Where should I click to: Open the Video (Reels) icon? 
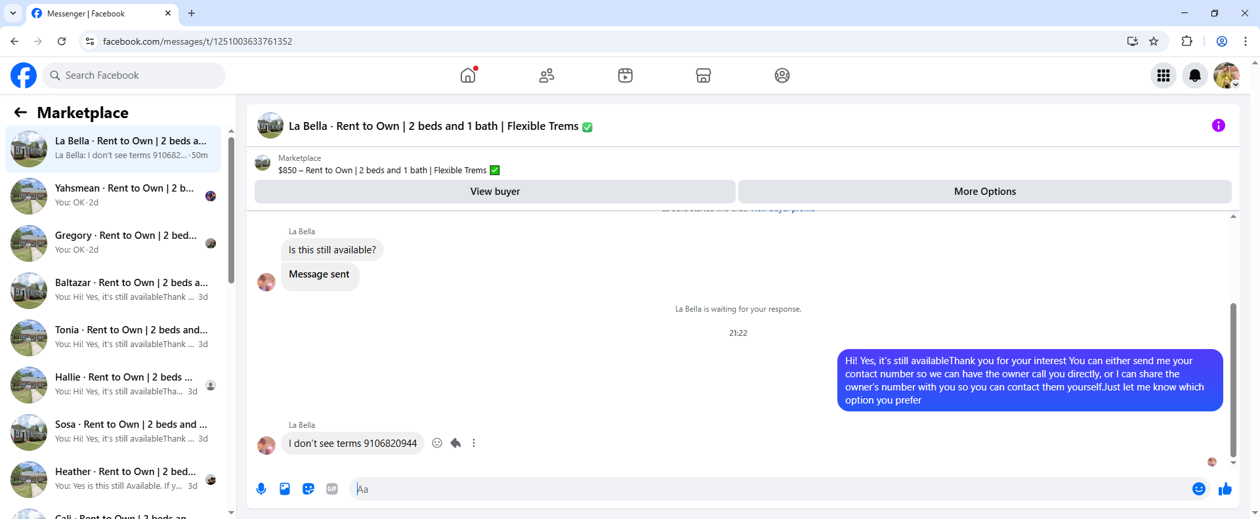click(x=625, y=75)
